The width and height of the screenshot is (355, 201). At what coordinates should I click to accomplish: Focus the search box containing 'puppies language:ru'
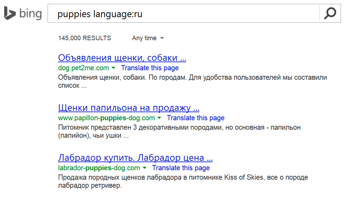[183, 13]
